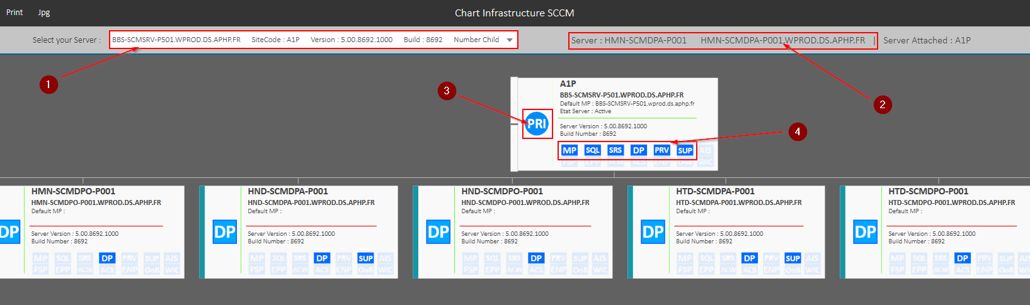Click the PRV role icon on A1P card
The height and width of the screenshot is (305, 1030).
click(x=661, y=150)
